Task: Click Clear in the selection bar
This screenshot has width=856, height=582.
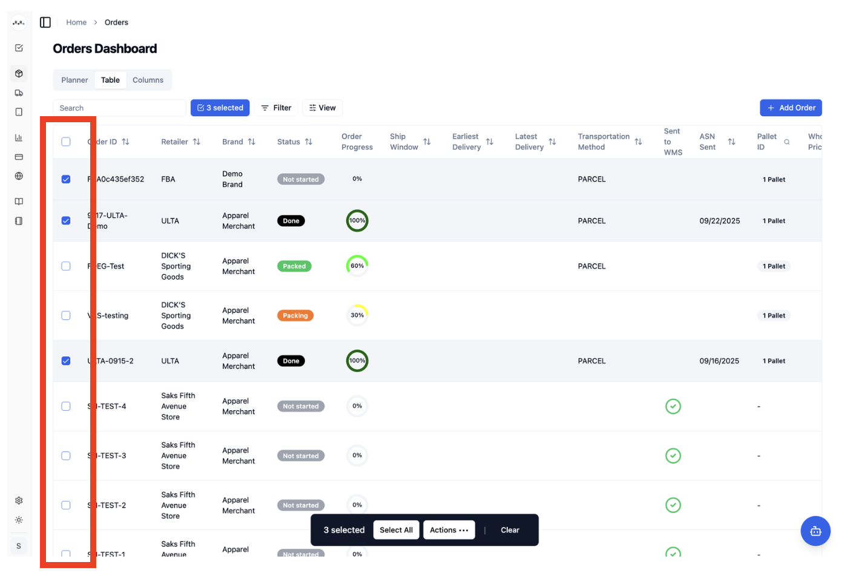Action: tap(510, 530)
